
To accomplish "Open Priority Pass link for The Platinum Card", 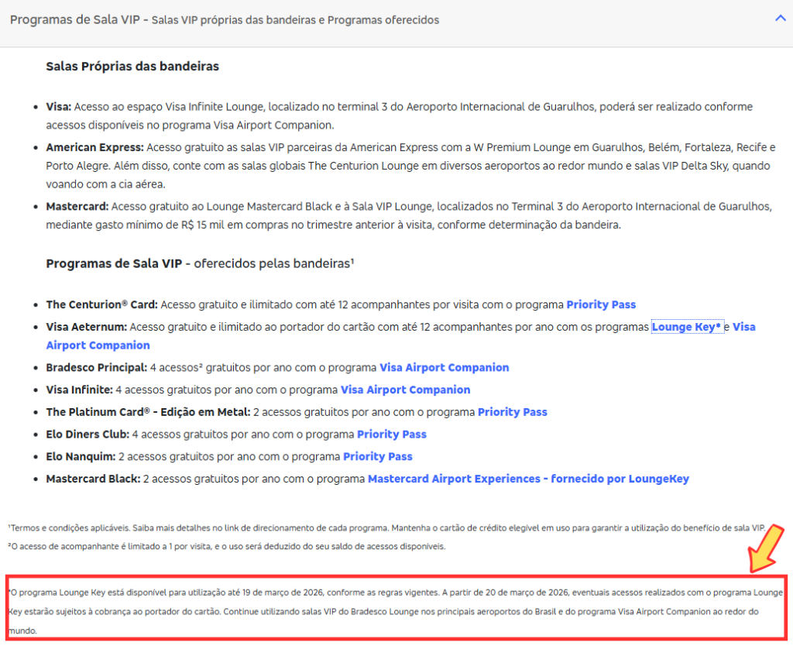I will pyautogui.click(x=512, y=412).
